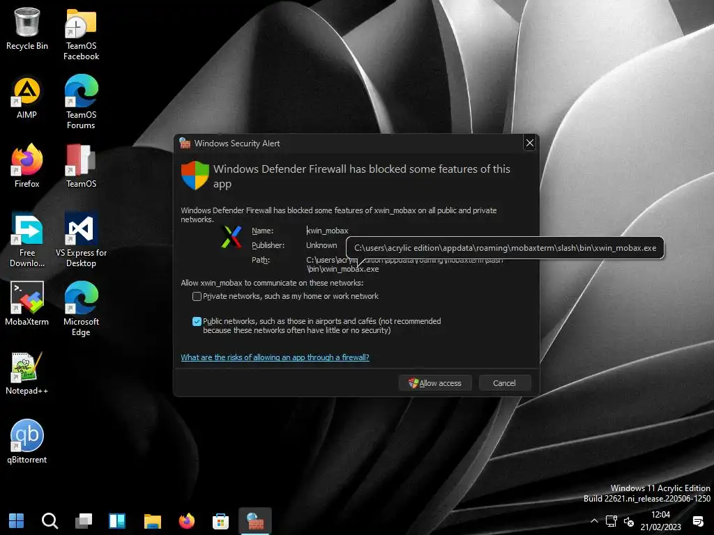Open network status tray icon

[x=611, y=521]
